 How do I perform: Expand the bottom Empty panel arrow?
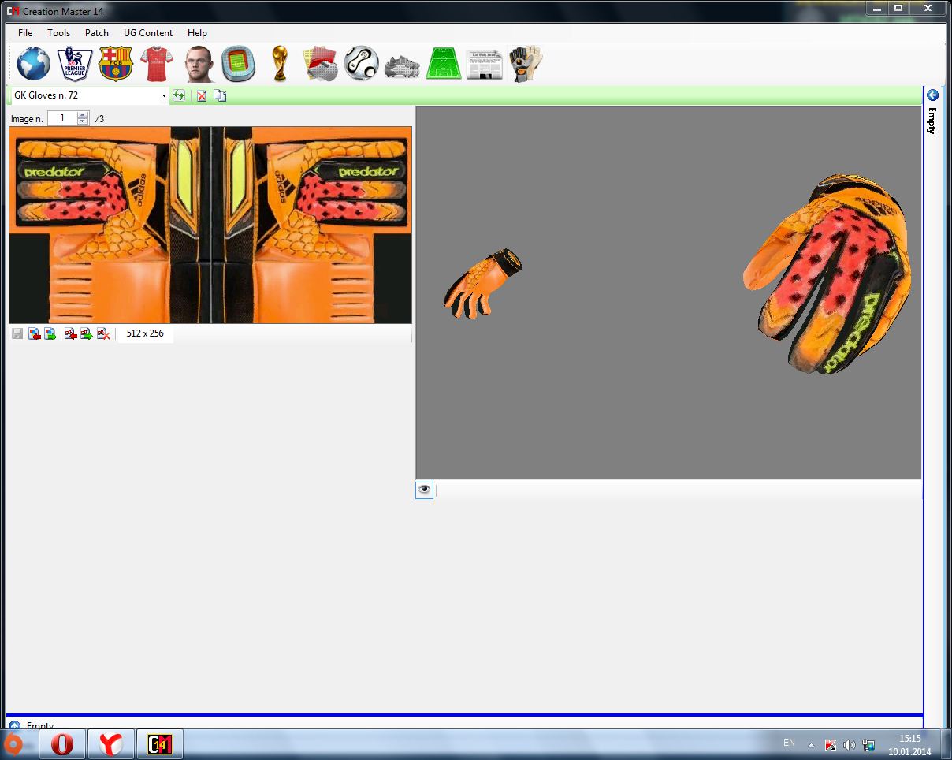[14, 725]
